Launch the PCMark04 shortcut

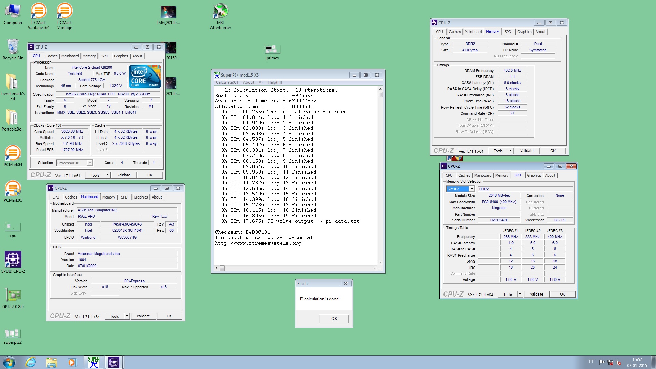click(x=13, y=156)
